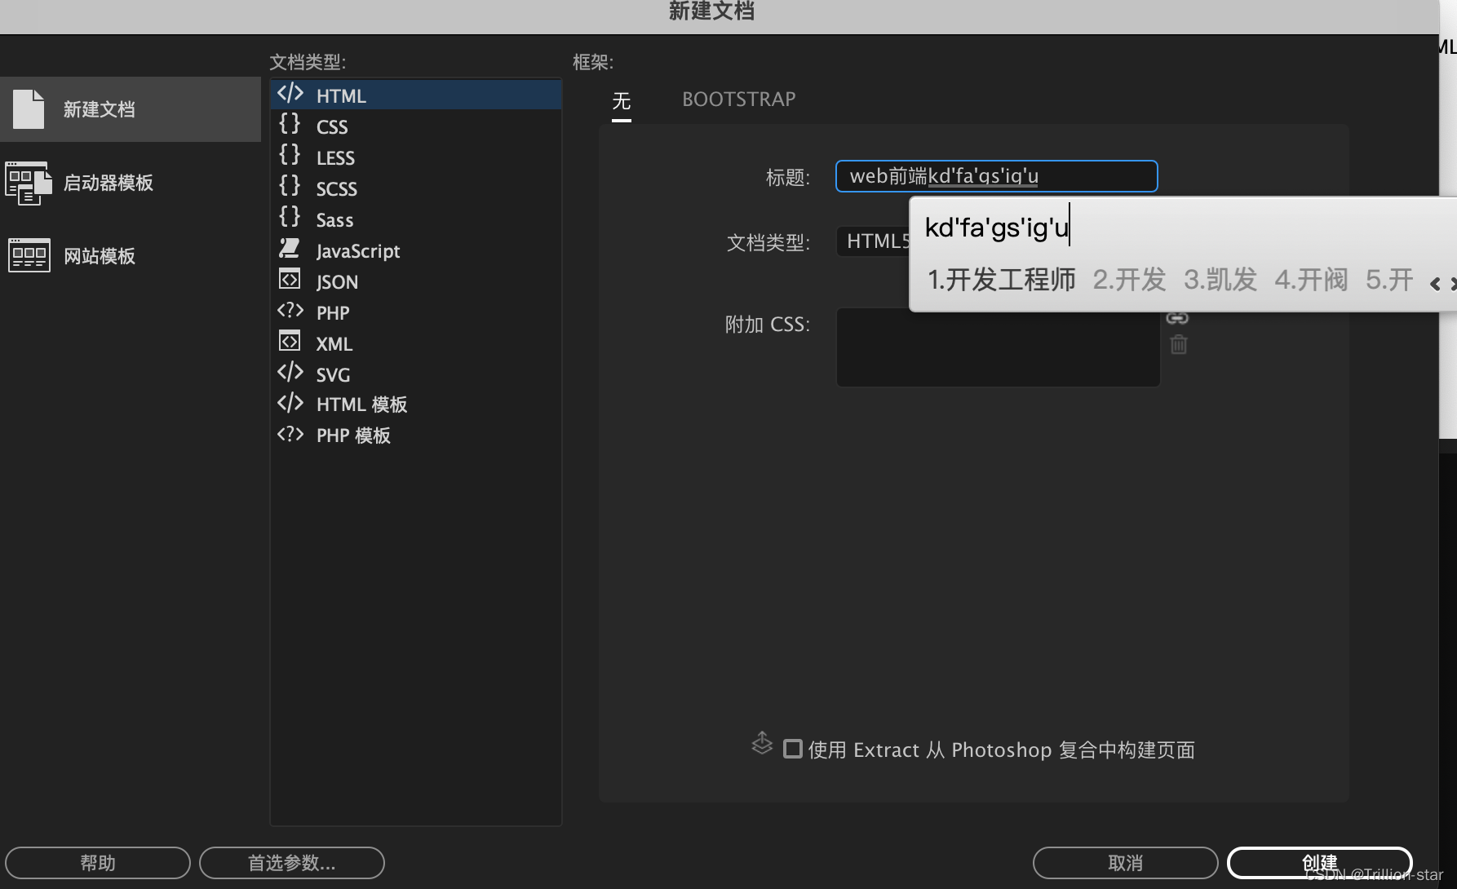Viewport: 1457px width, 889px height.
Task: Select JavaScript in document type list
Action: click(416, 250)
